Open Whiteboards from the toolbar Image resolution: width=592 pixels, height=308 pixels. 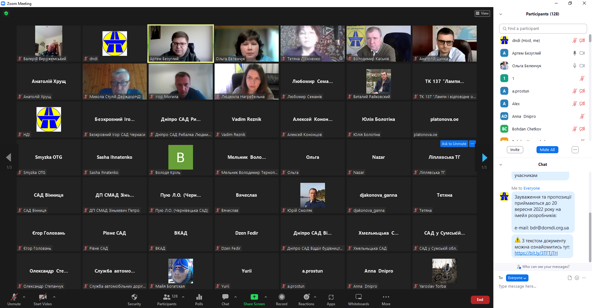(358, 297)
